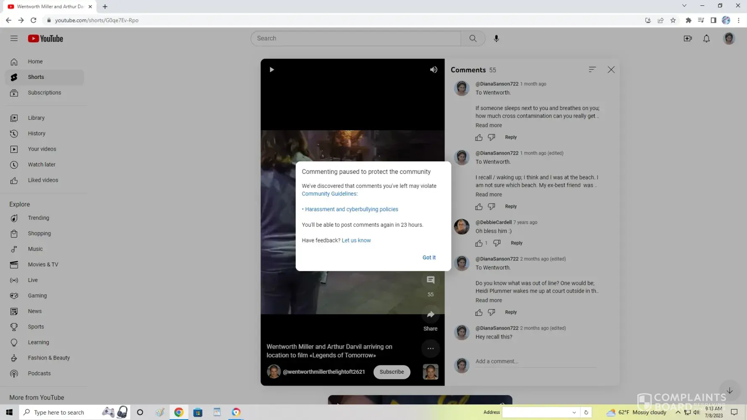Open the sort comments dropdown
Viewport: 747px width, 420px height.
coord(592,70)
